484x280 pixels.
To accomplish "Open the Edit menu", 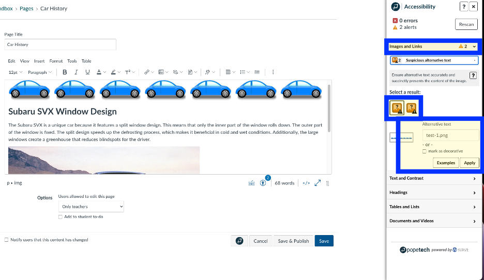I will 11,61.
